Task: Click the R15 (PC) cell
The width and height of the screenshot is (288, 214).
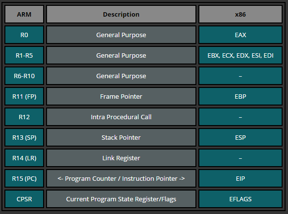Action: point(24,178)
